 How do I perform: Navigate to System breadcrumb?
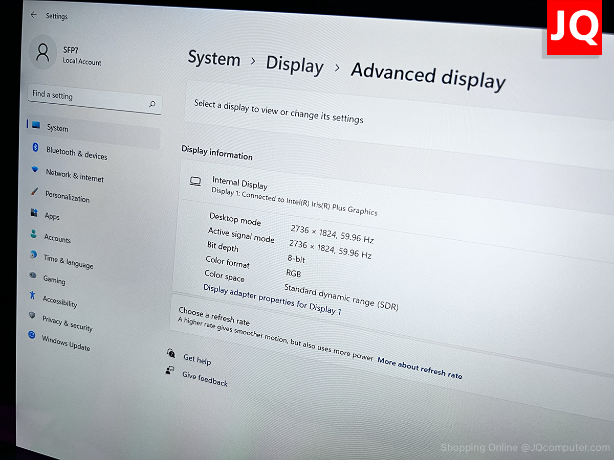tap(214, 58)
